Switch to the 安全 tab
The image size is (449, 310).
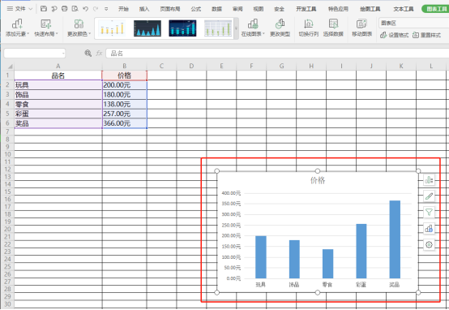click(x=279, y=9)
